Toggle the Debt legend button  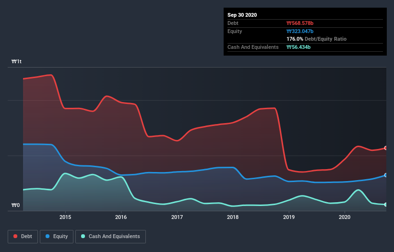pyautogui.click(x=23, y=237)
